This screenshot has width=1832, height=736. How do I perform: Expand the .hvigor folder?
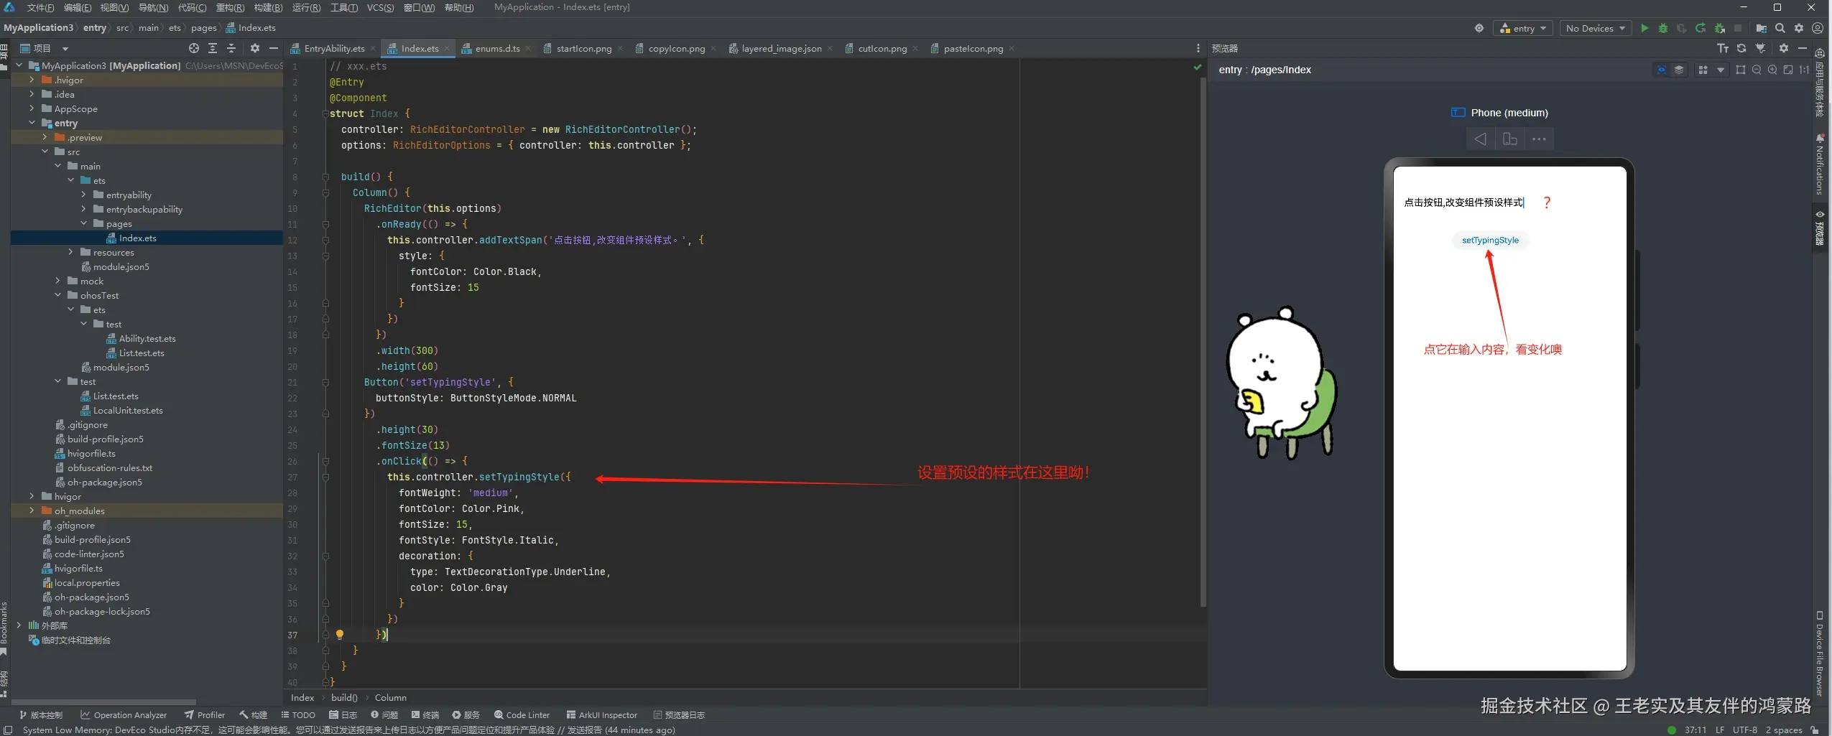[32, 80]
